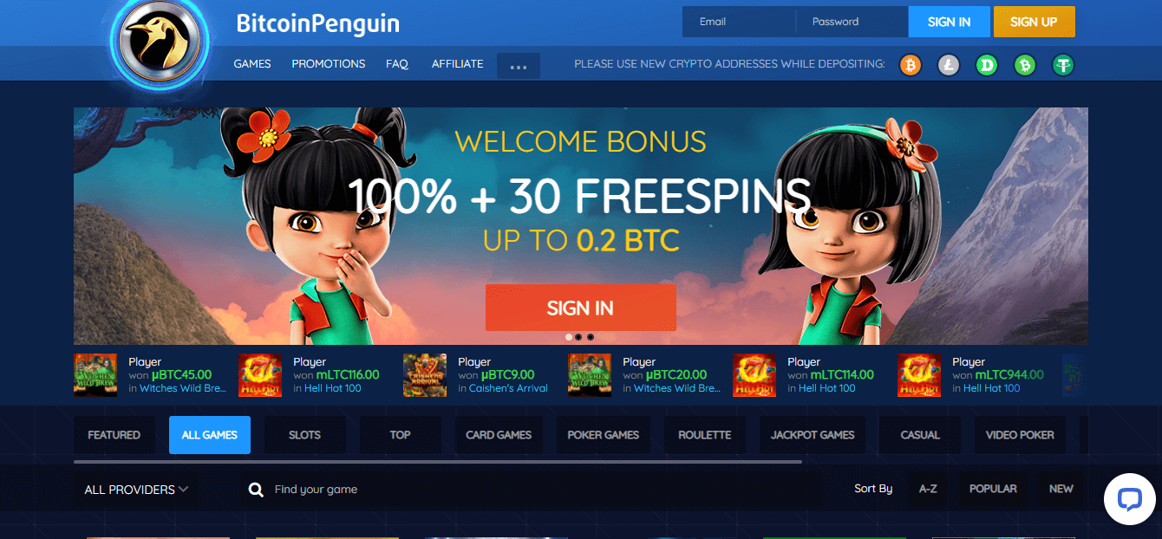Click the category tabs horizontal scrollbar
The height and width of the screenshot is (539, 1162).
(438, 462)
